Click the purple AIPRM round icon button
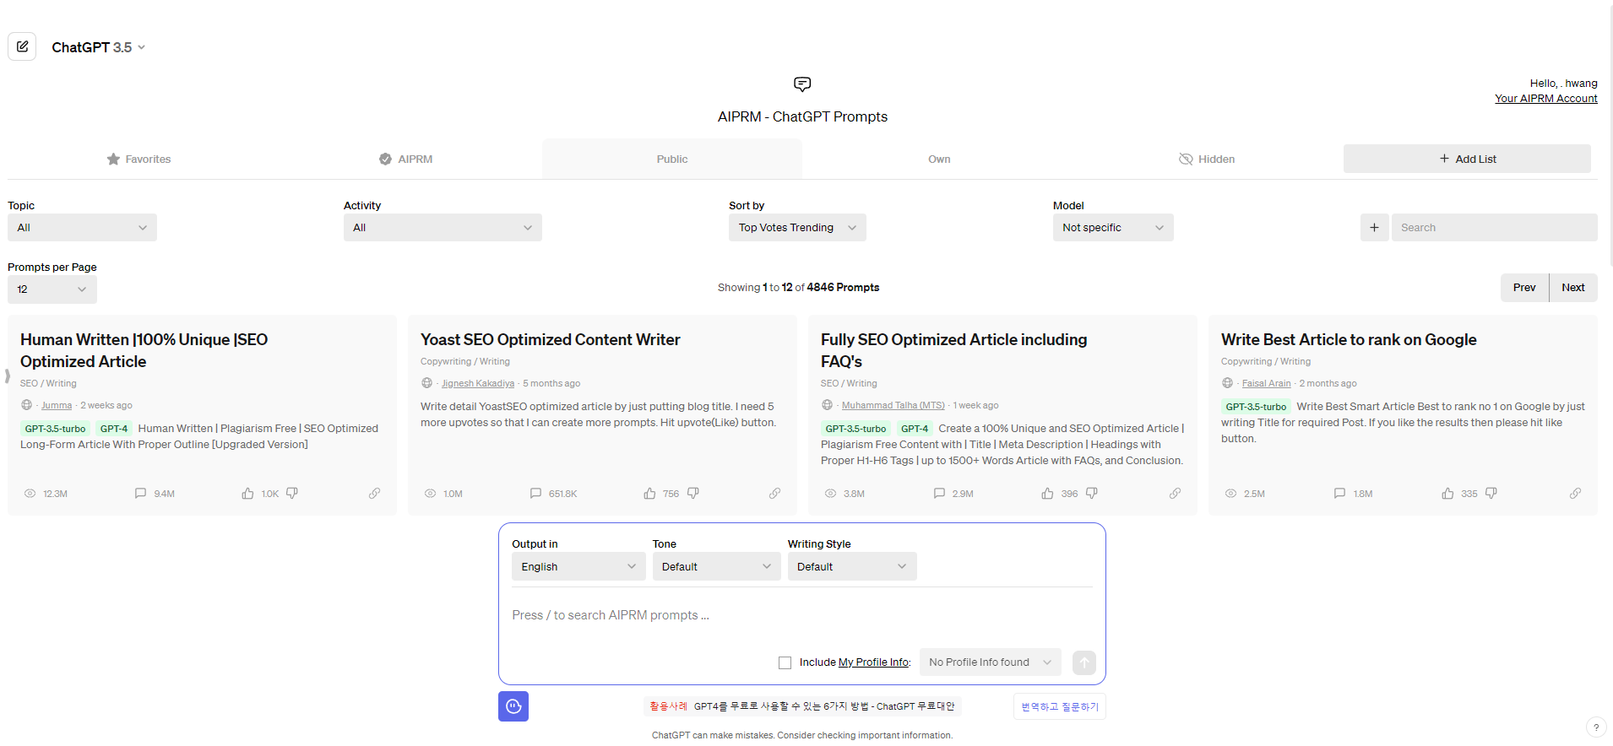This screenshot has width=1613, height=746. point(513,706)
